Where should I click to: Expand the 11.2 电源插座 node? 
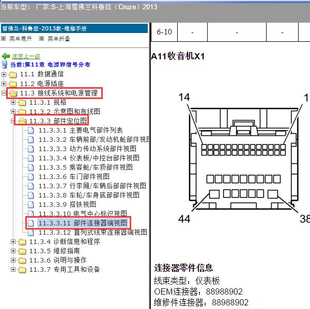[x=4, y=84]
